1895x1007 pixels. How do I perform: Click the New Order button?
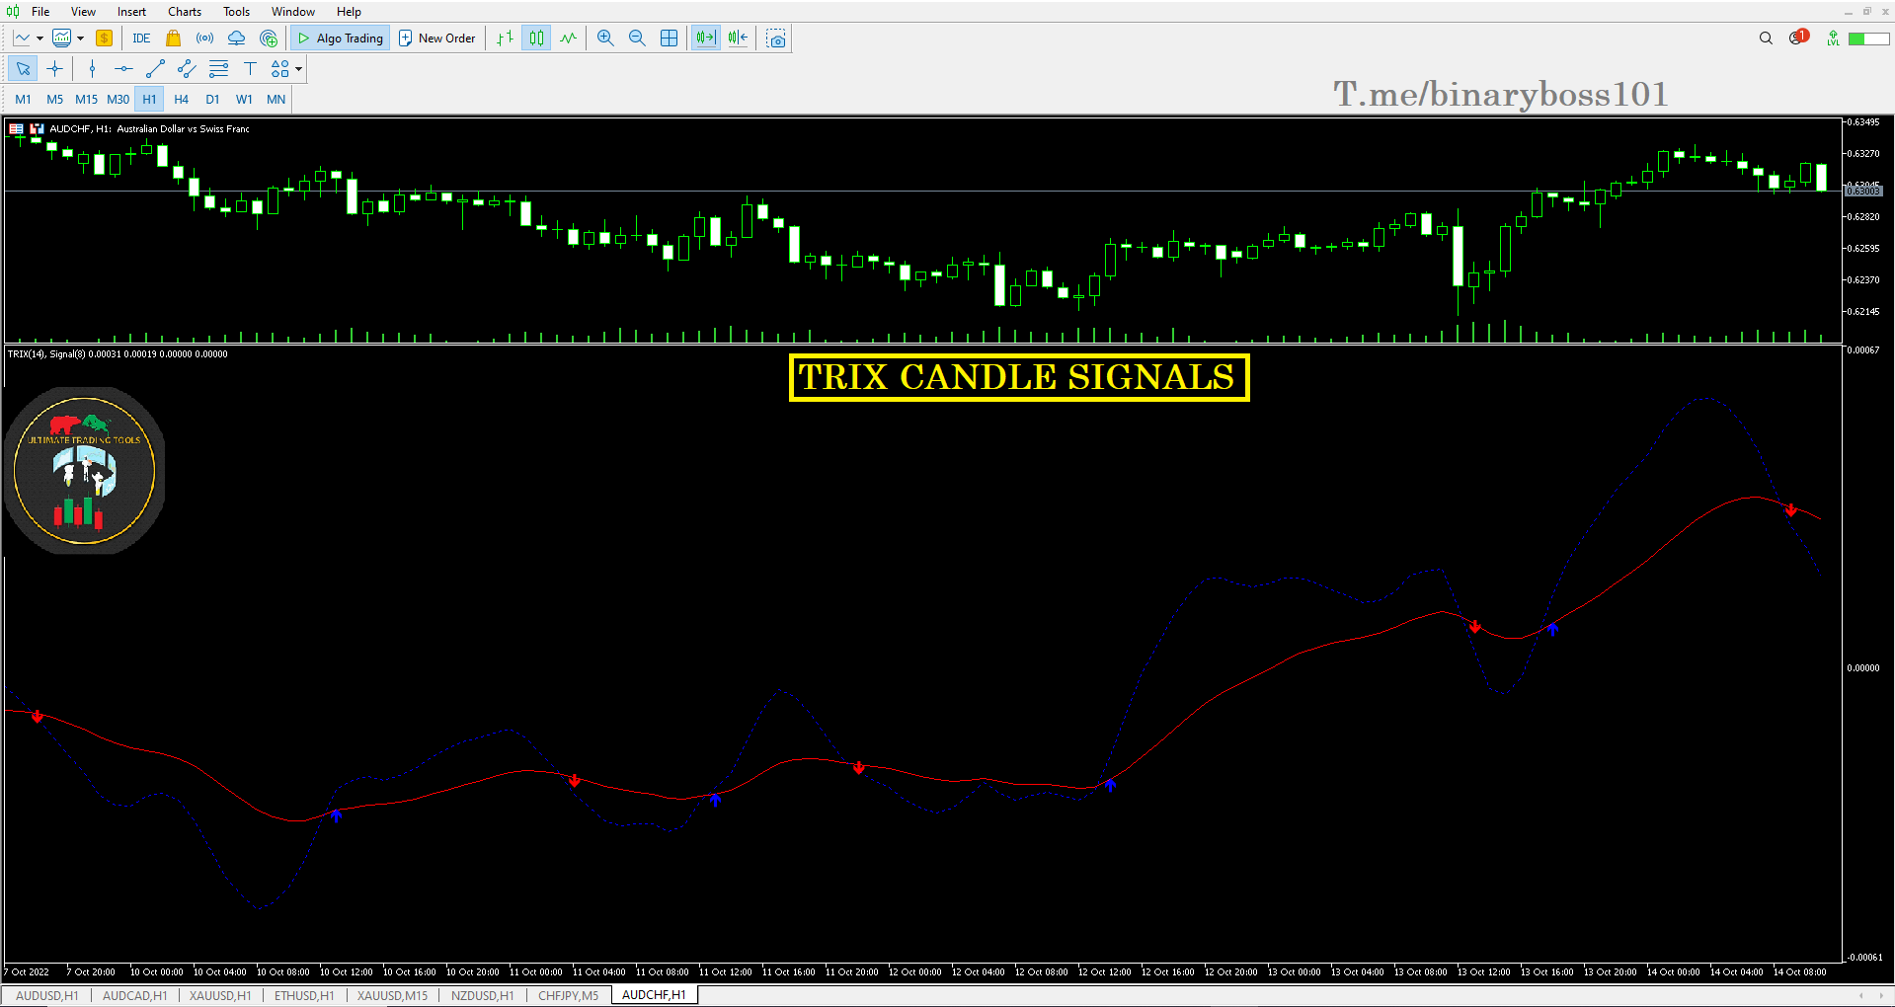tap(437, 38)
